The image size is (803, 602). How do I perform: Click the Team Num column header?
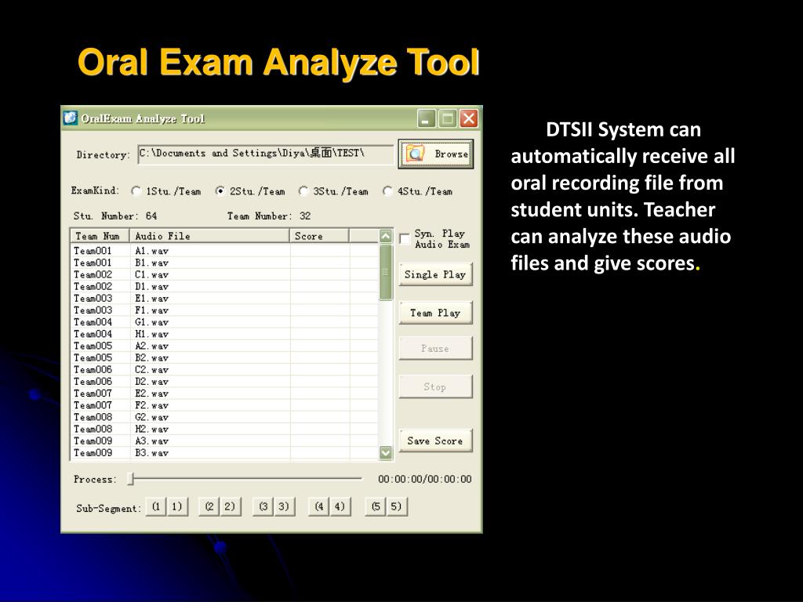coord(100,236)
